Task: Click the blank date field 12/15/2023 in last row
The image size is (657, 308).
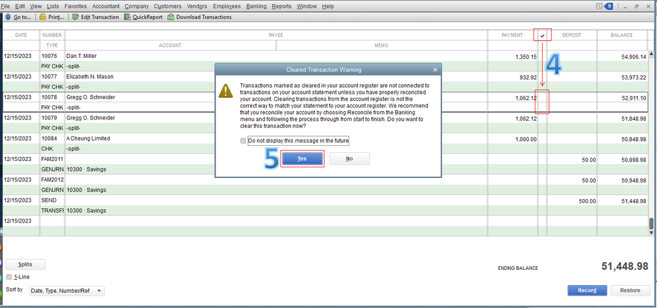Action: click(x=18, y=221)
